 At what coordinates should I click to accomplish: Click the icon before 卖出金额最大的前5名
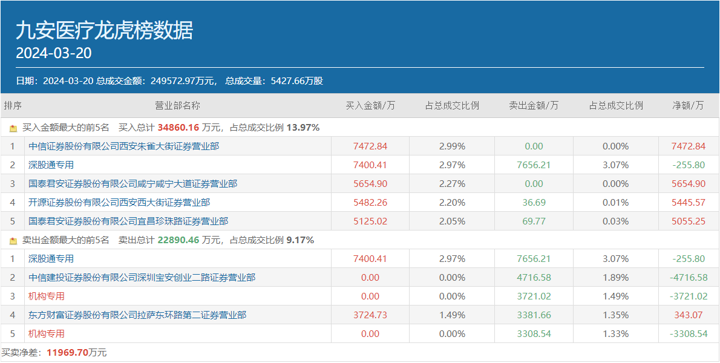[13, 240]
